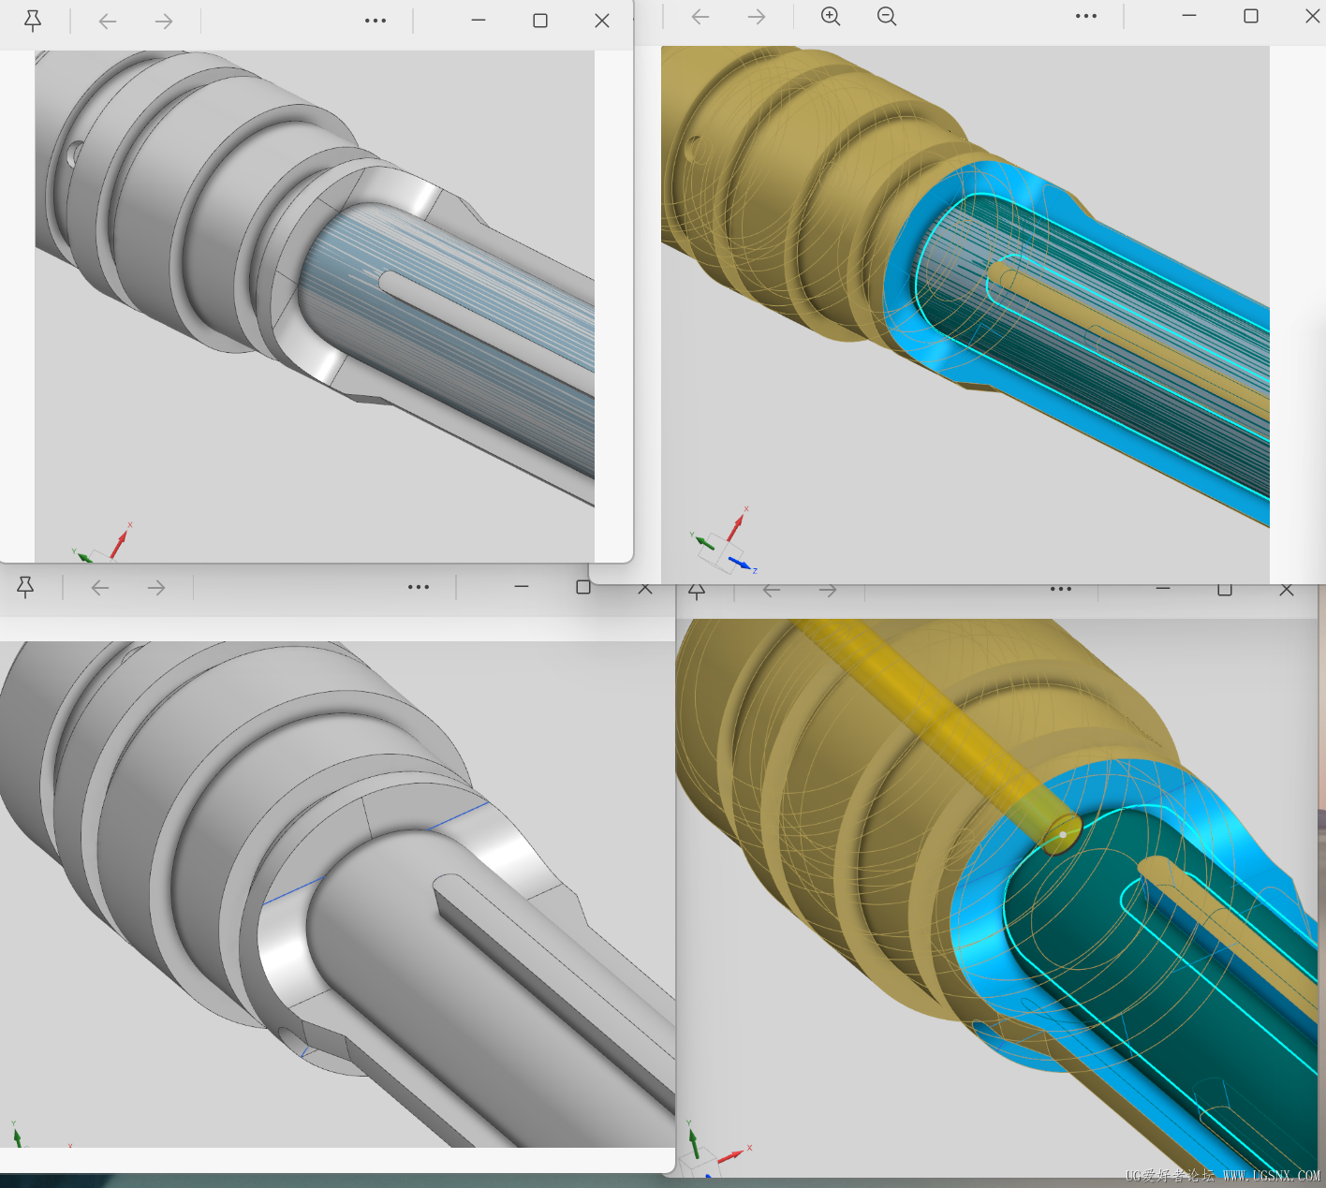Maximize the top-left viewer window

pyautogui.click(x=540, y=21)
